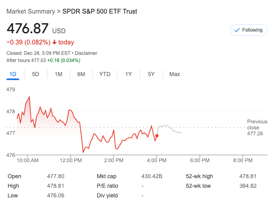
Task: Open the Market Summary breadcrumb link
Action: [31, 11]
